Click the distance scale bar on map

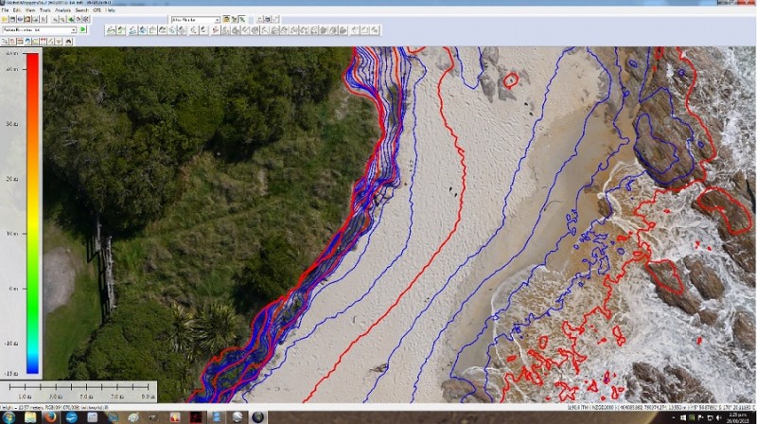(78, 389)
